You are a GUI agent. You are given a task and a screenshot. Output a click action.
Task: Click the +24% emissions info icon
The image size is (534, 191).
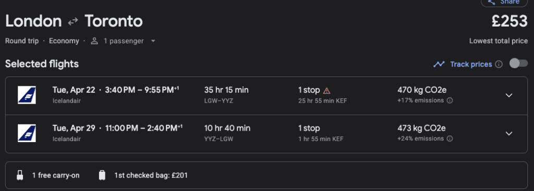pos(450,138)
